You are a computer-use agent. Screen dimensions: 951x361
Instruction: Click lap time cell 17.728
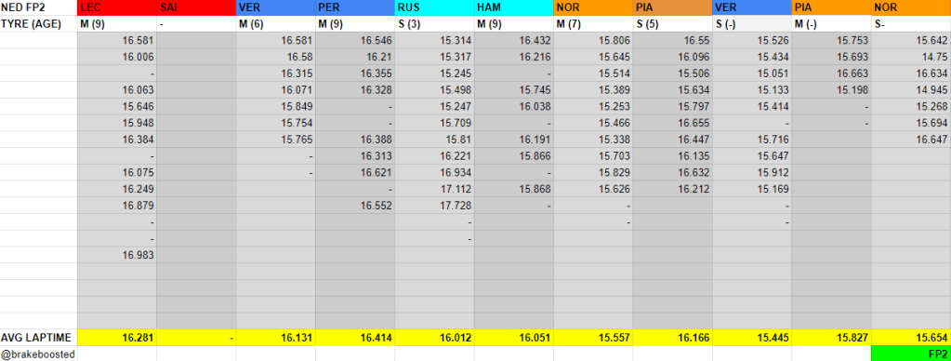(x=434, y=206)
